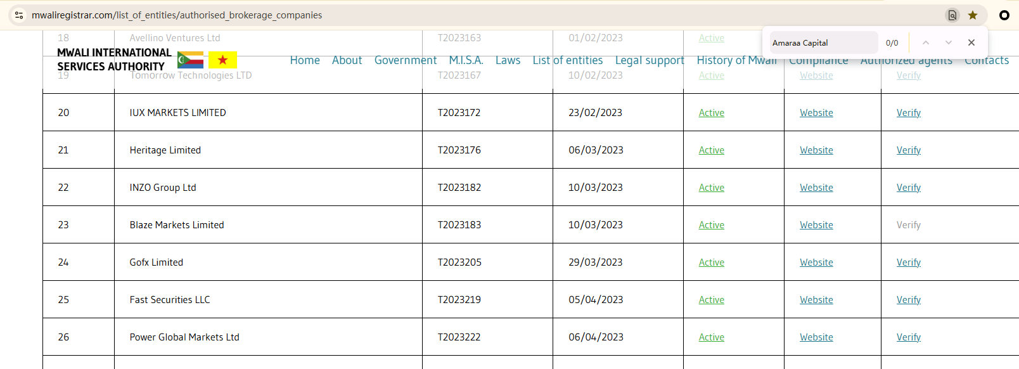Image resolution: width=1019 pixels, height=369 pixels.
Task: Open the Home menu item
Action: (x=305, y=60)
